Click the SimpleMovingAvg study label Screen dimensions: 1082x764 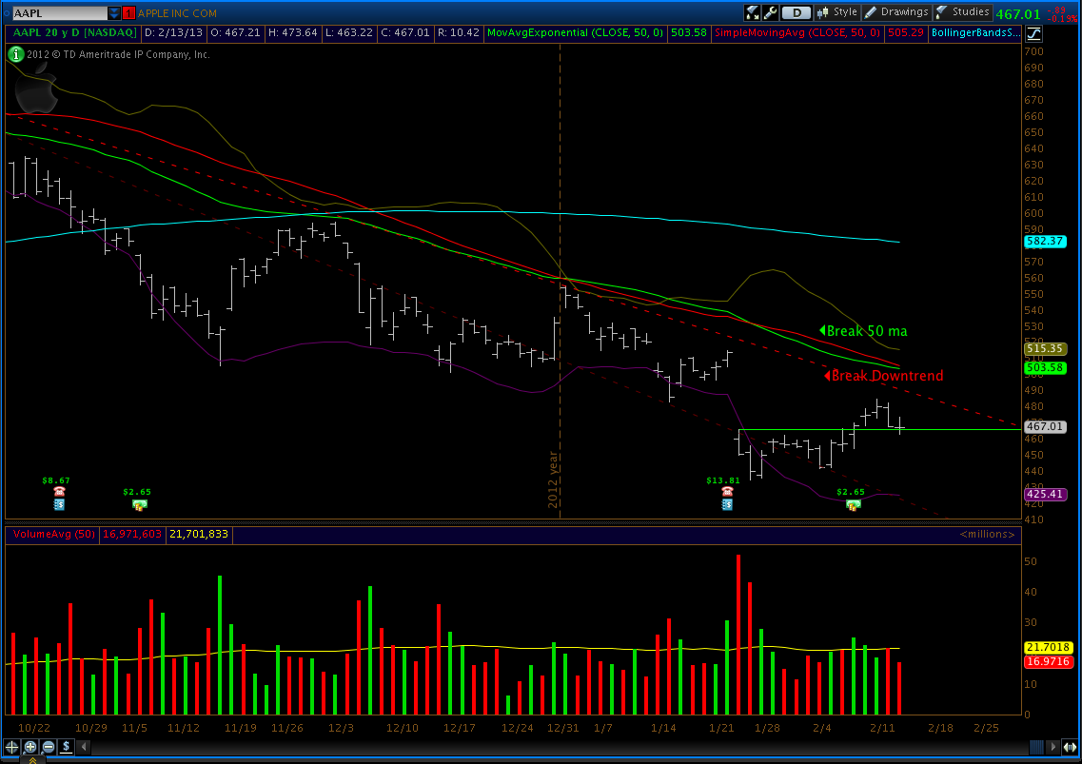(797, 32)
